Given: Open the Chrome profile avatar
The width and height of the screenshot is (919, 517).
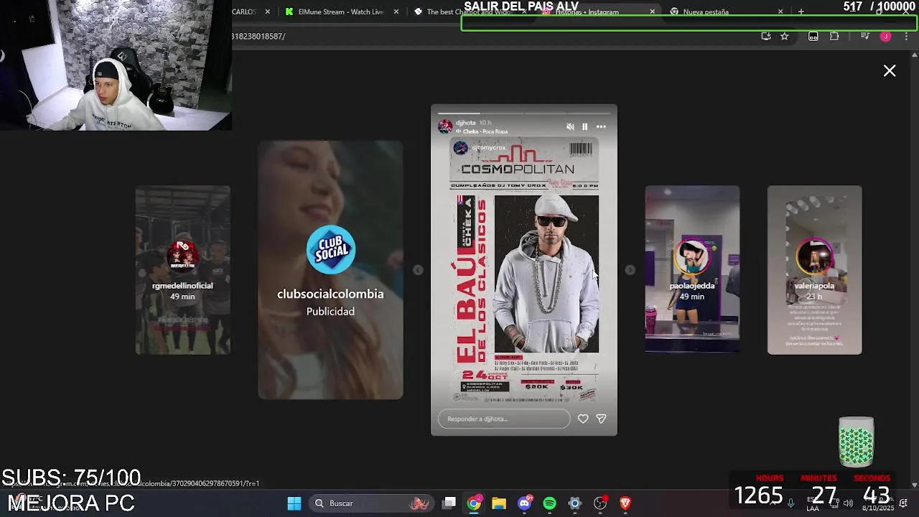Looking at the screenshot, I should click(886, 36).
